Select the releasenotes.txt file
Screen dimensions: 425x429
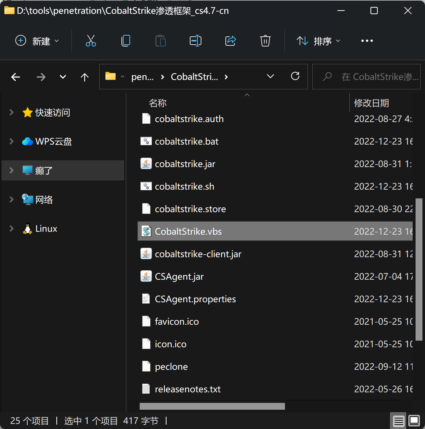pos(188,389)
